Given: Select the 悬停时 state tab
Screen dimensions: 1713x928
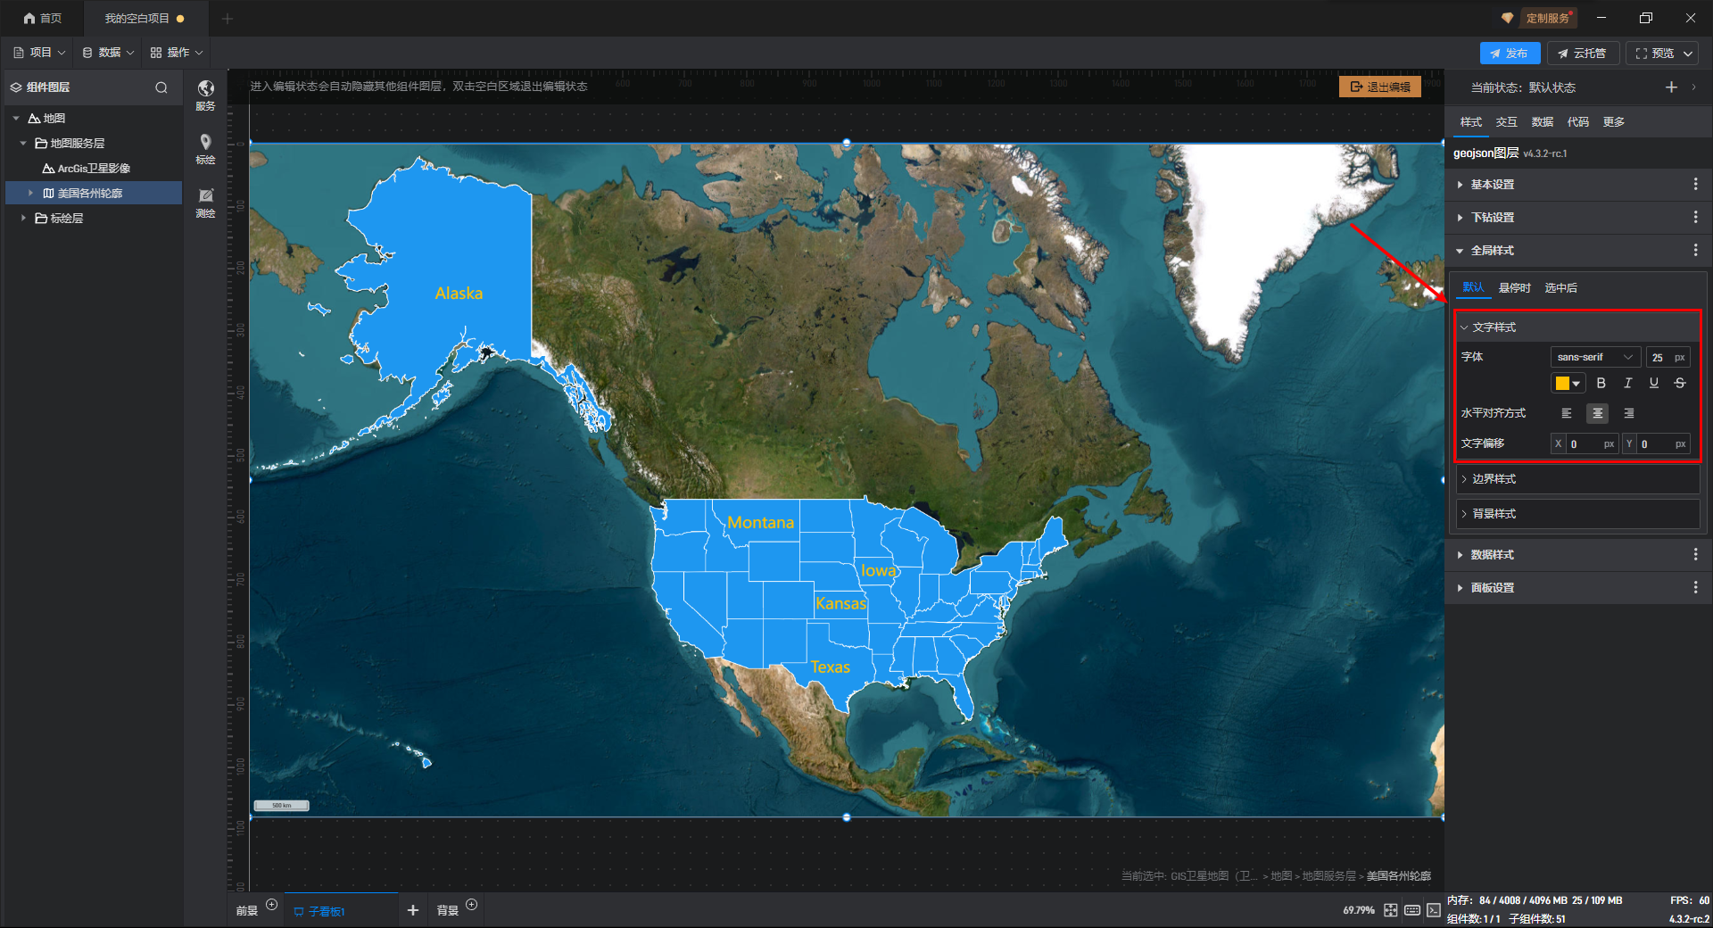Looking at the screenshot, I should coord(1515,287).
